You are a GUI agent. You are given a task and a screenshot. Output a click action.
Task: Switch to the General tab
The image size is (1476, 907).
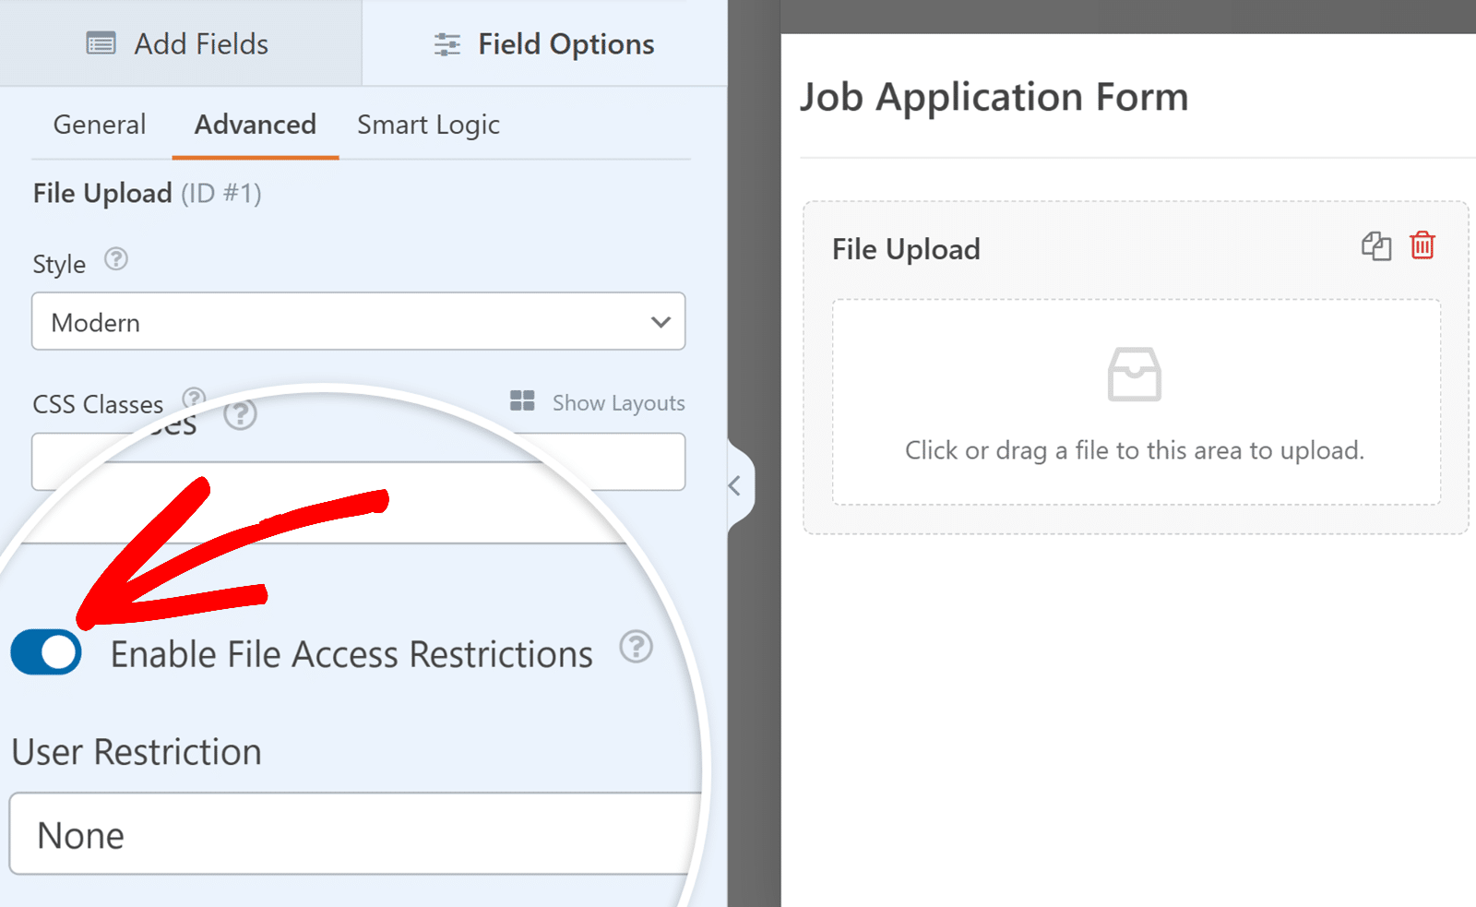pos(99,124)
